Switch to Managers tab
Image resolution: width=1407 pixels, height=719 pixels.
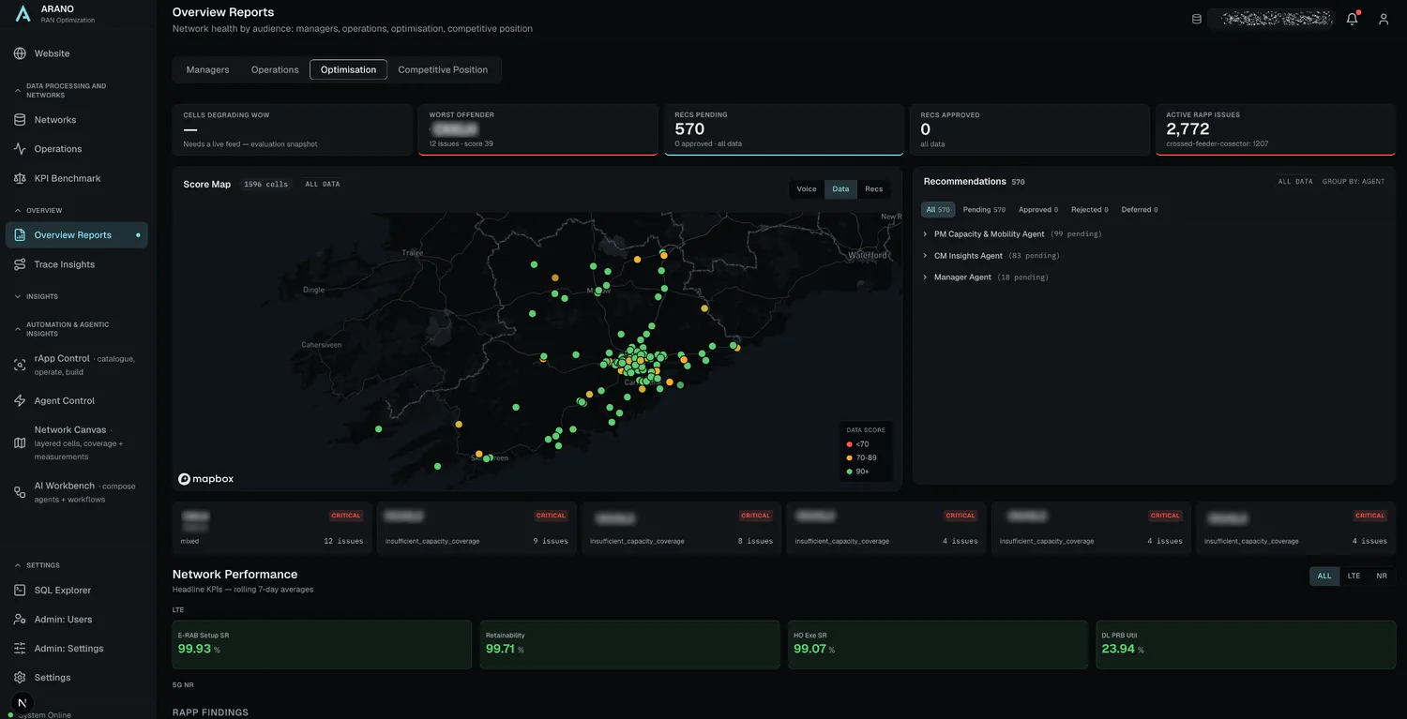pyautogui.click(x=207, y=69)
